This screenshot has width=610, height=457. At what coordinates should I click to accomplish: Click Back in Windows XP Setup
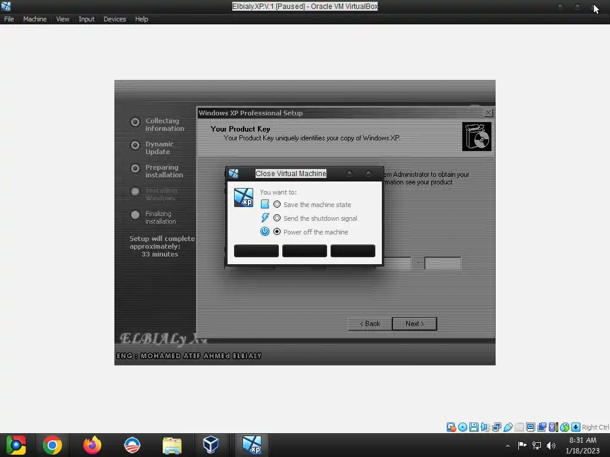pos(369,324)
